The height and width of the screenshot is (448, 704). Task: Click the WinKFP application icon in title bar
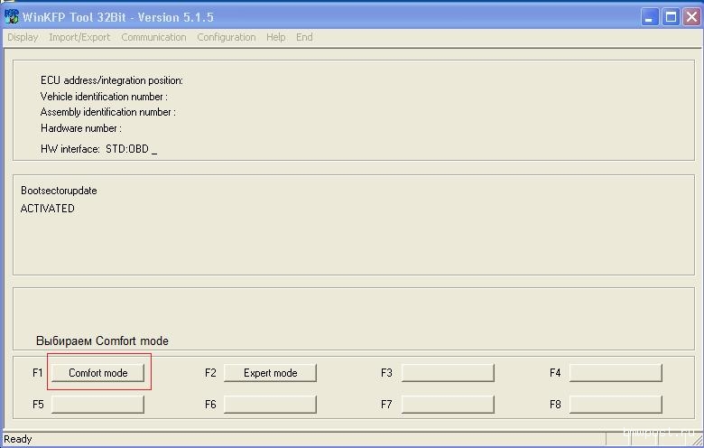pos(12,16)
